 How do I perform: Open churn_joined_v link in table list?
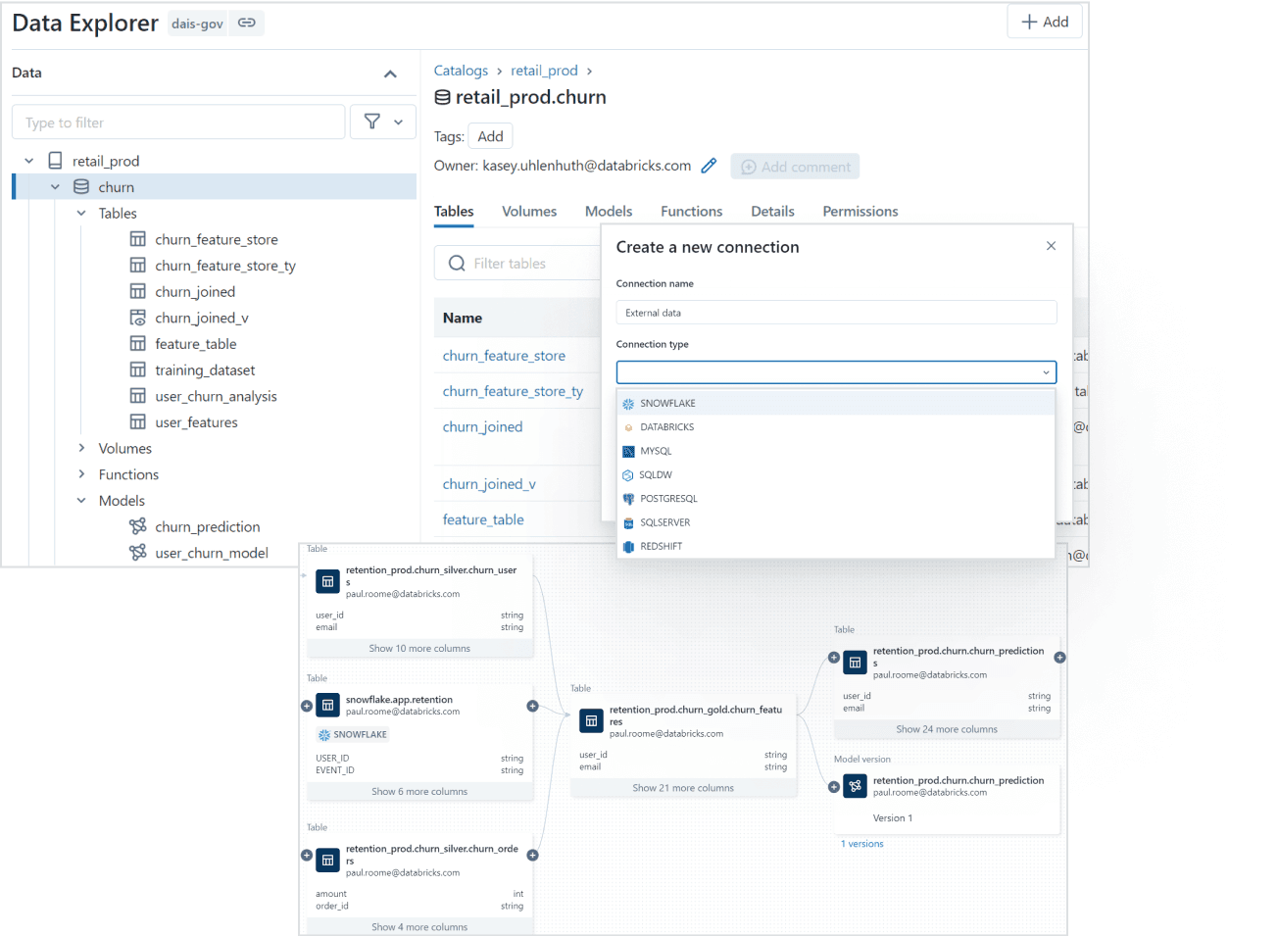tap(489, 484)
